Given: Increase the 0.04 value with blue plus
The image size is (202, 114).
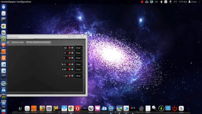Looking at the screenshot, I should pos(72,69).
